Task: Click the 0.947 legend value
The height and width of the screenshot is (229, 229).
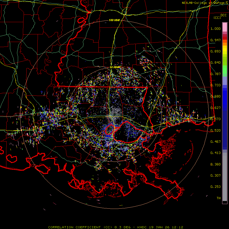Action: 216,40
